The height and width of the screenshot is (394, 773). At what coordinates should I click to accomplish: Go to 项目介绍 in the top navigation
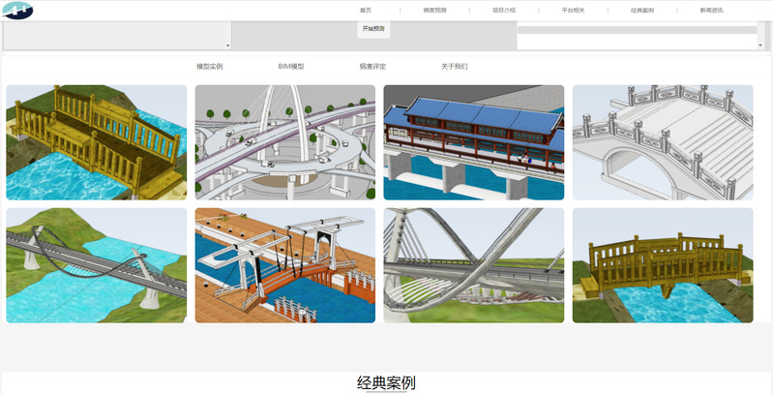[504, 10]
